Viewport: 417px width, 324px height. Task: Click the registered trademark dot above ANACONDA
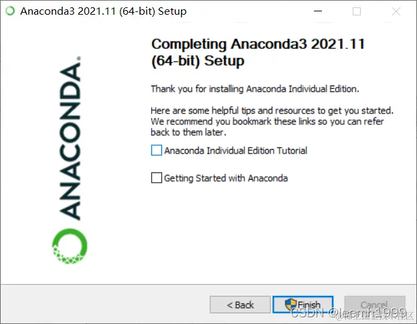79,58
